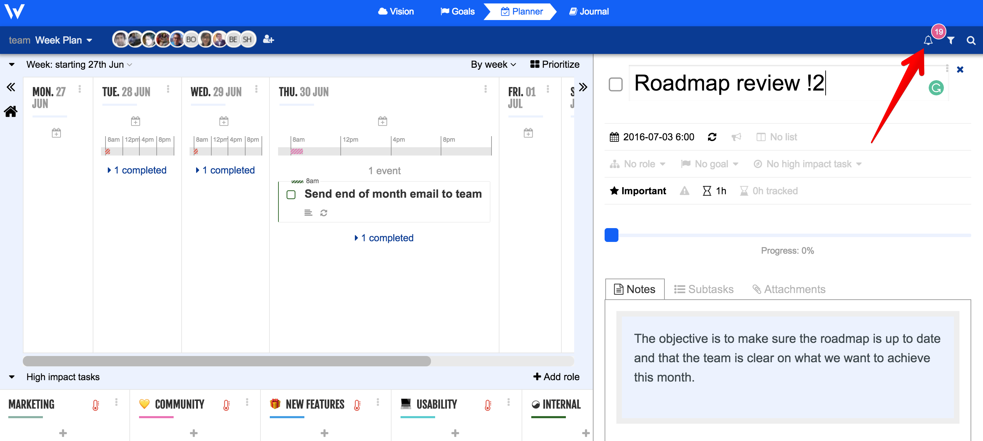Click the megaphone icon in task details
The image size is (983, 441).
pyautogui.click(x=736, y=137)
